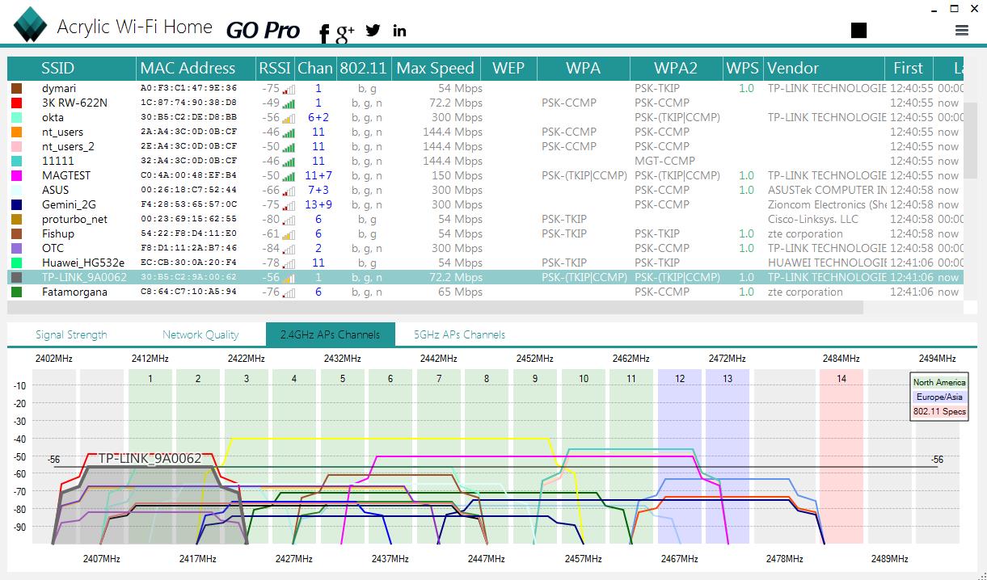Click the Twitter bird icon
Viewport: 987px width, 580px height.
(373, 31)
